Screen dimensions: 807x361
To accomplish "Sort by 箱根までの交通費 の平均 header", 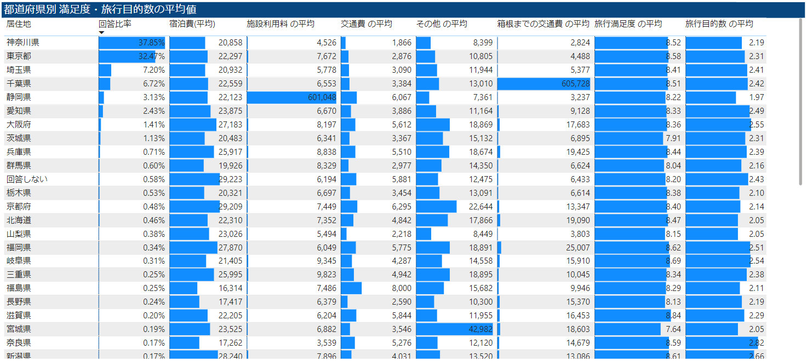I will point(543,24).
